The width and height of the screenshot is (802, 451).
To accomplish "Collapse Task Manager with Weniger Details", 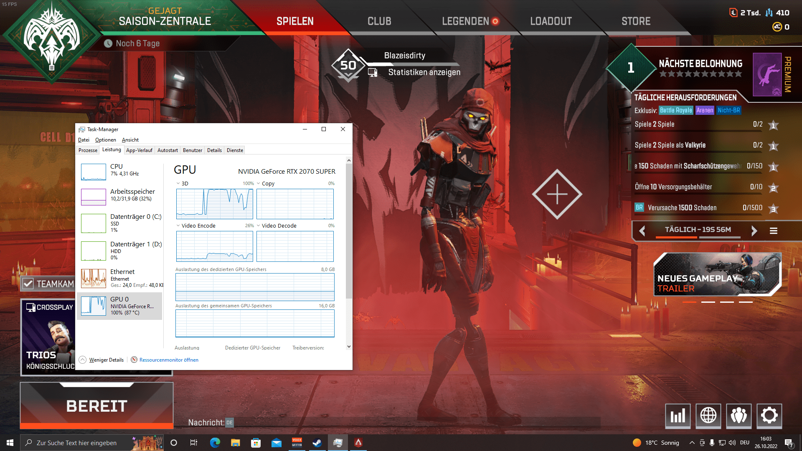I will (x=102, y=360).
